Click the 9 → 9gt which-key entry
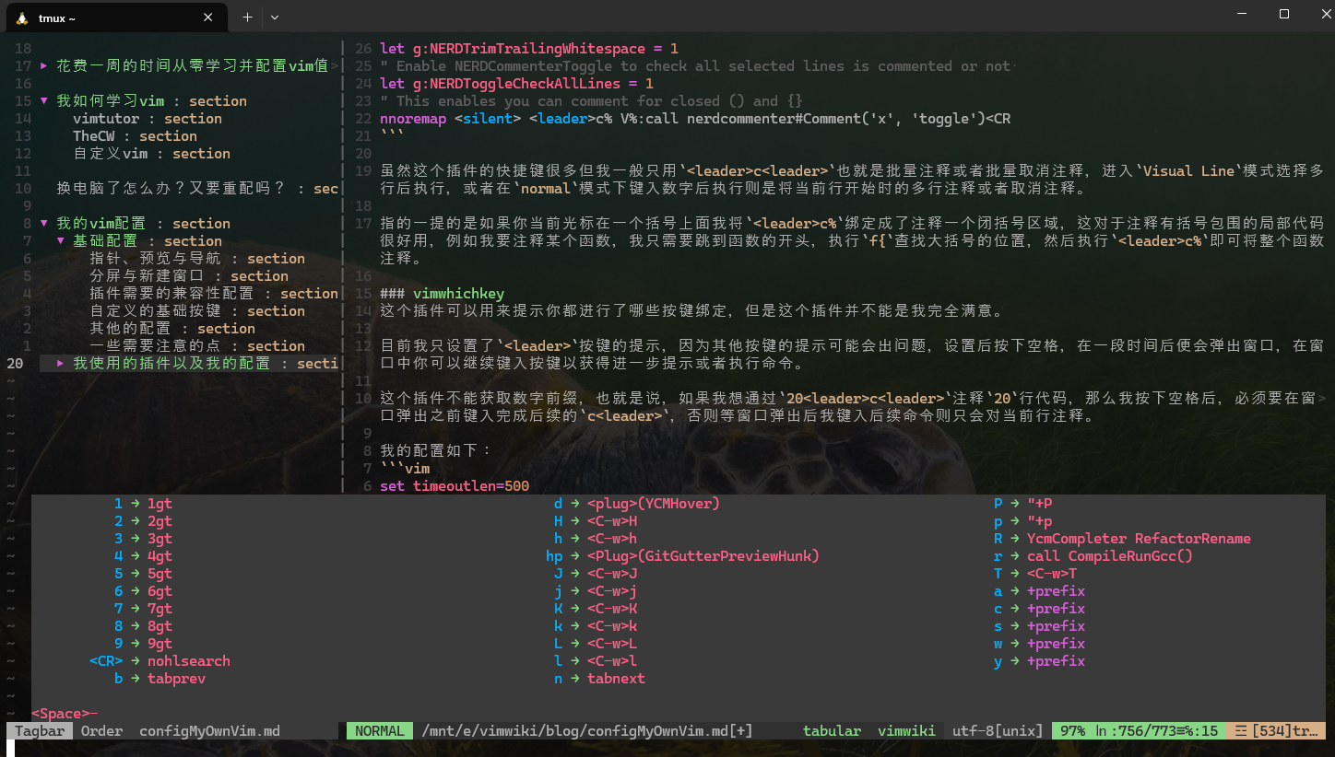This screenshot has width=1335, height=757. 143,644
